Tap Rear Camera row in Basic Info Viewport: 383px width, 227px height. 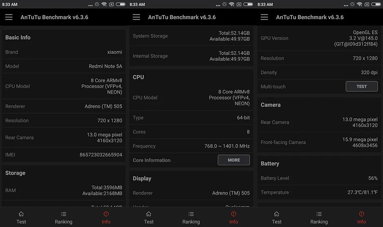pos(64,138)
